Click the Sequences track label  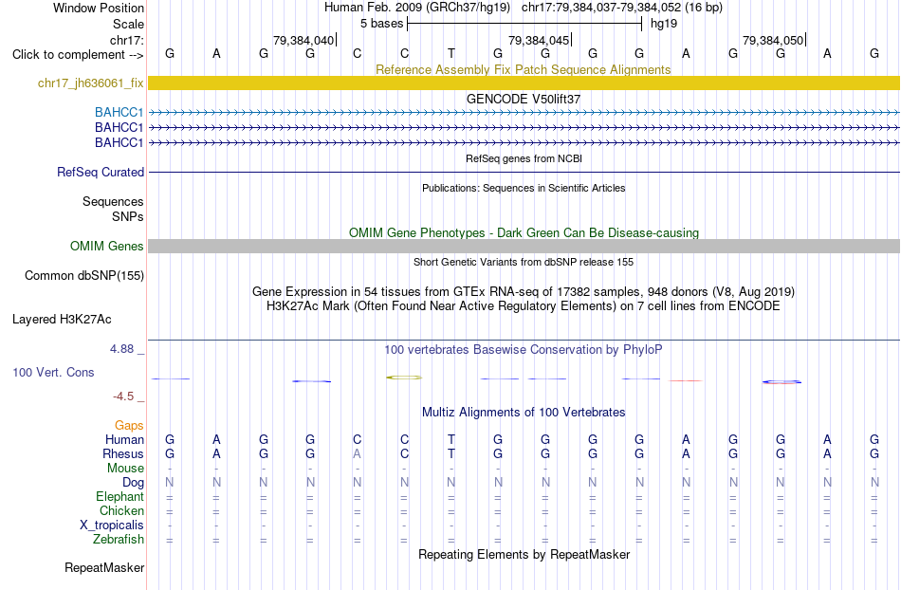tap(113, 202)
